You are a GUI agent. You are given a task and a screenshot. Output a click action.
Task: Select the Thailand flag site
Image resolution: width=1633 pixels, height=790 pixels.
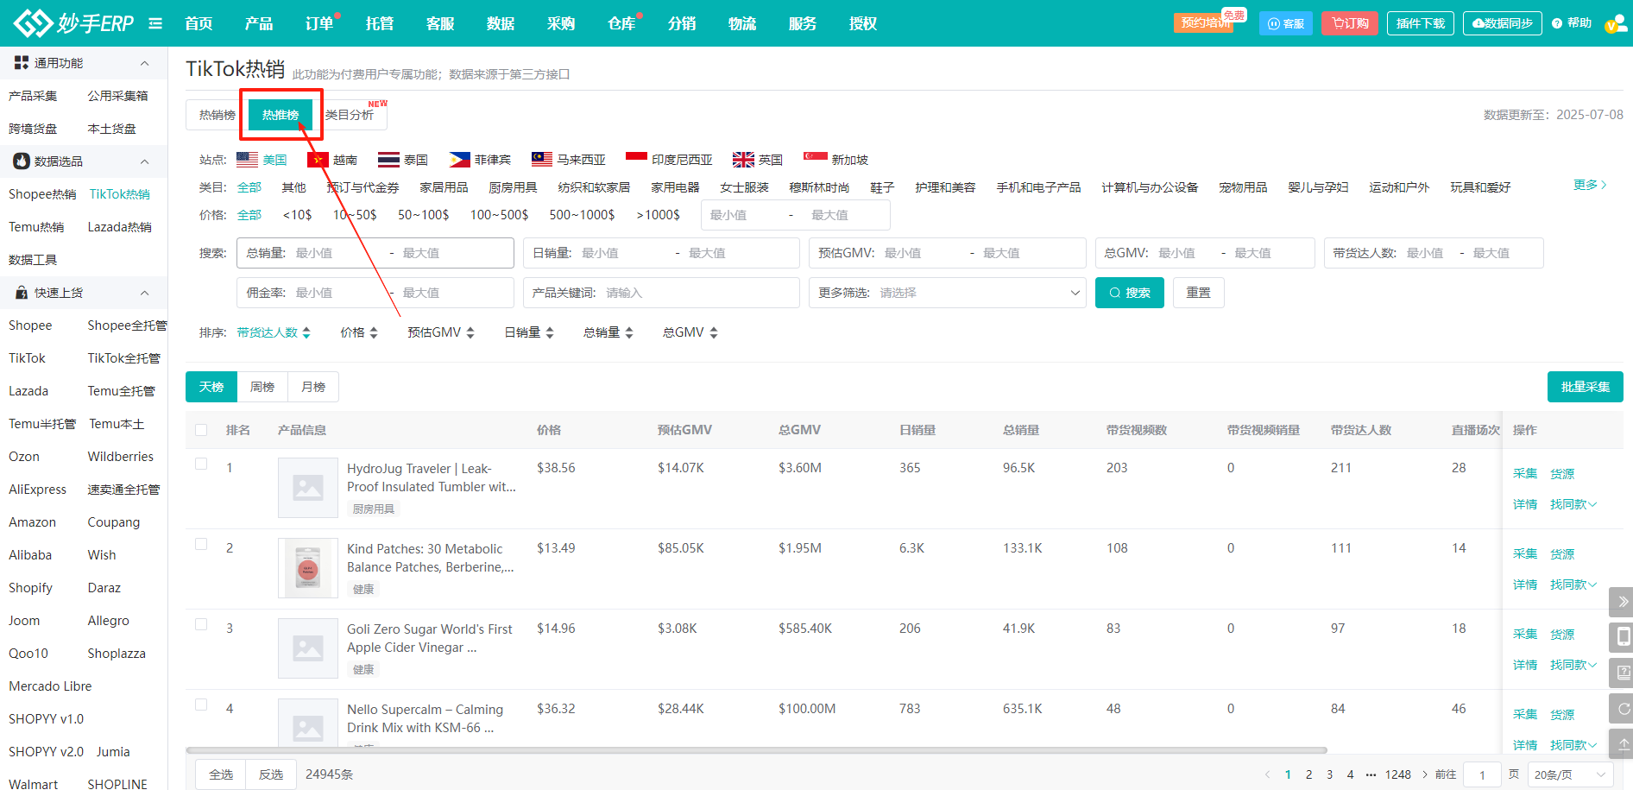coord(388,160)
